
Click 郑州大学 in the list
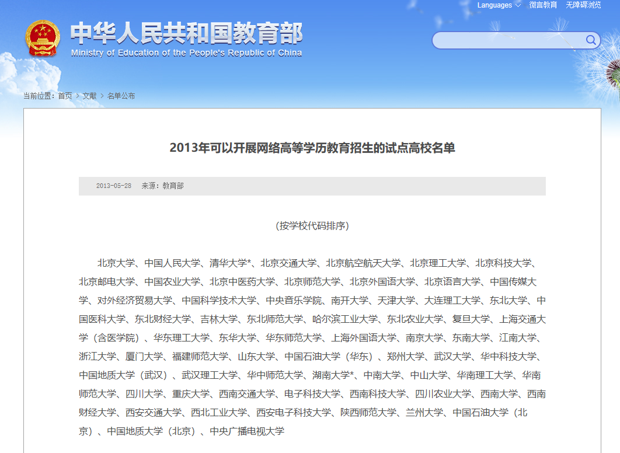(405, 357)
